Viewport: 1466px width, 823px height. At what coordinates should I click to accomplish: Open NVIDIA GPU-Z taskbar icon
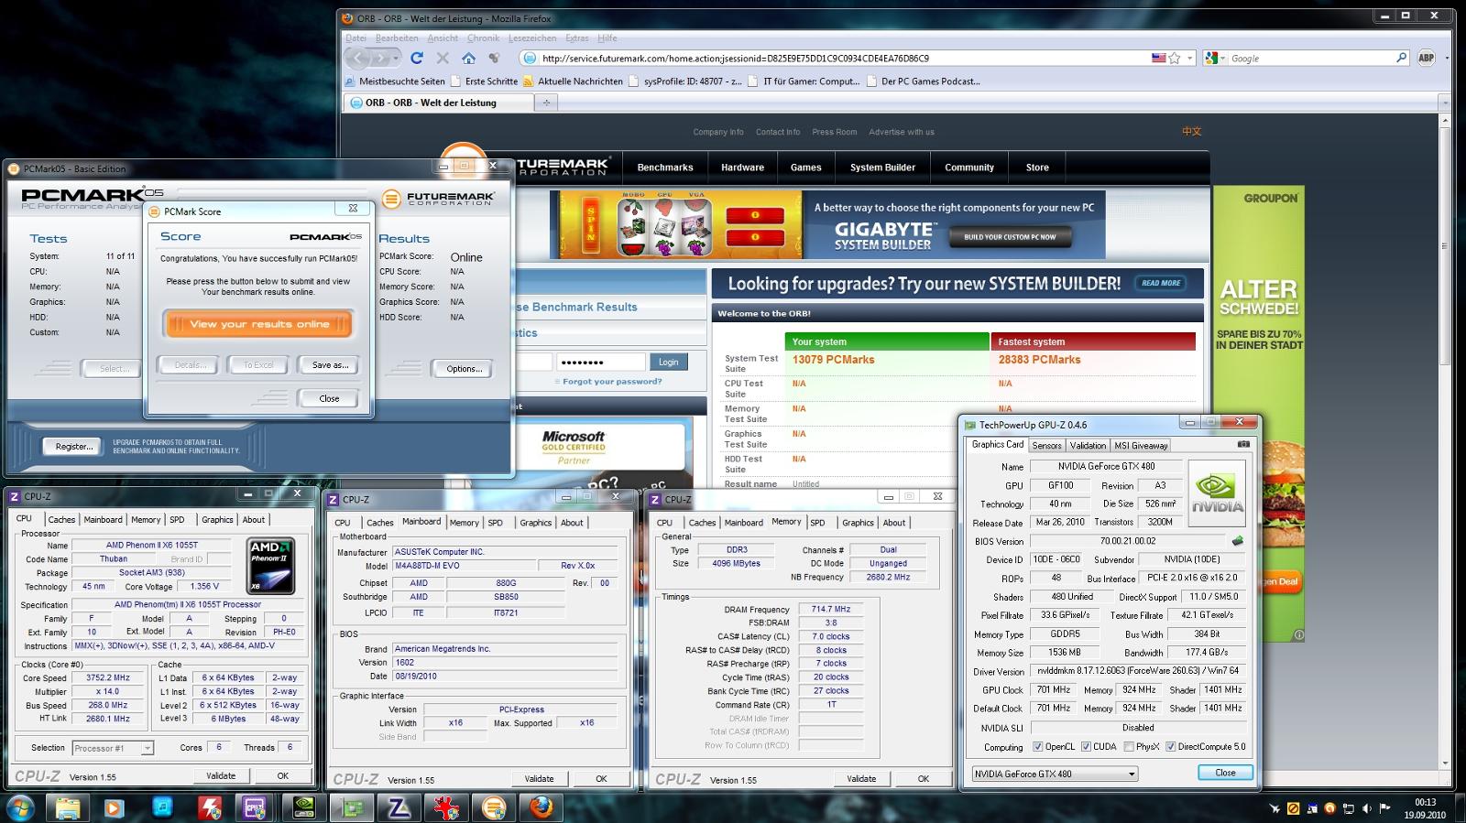302,807
